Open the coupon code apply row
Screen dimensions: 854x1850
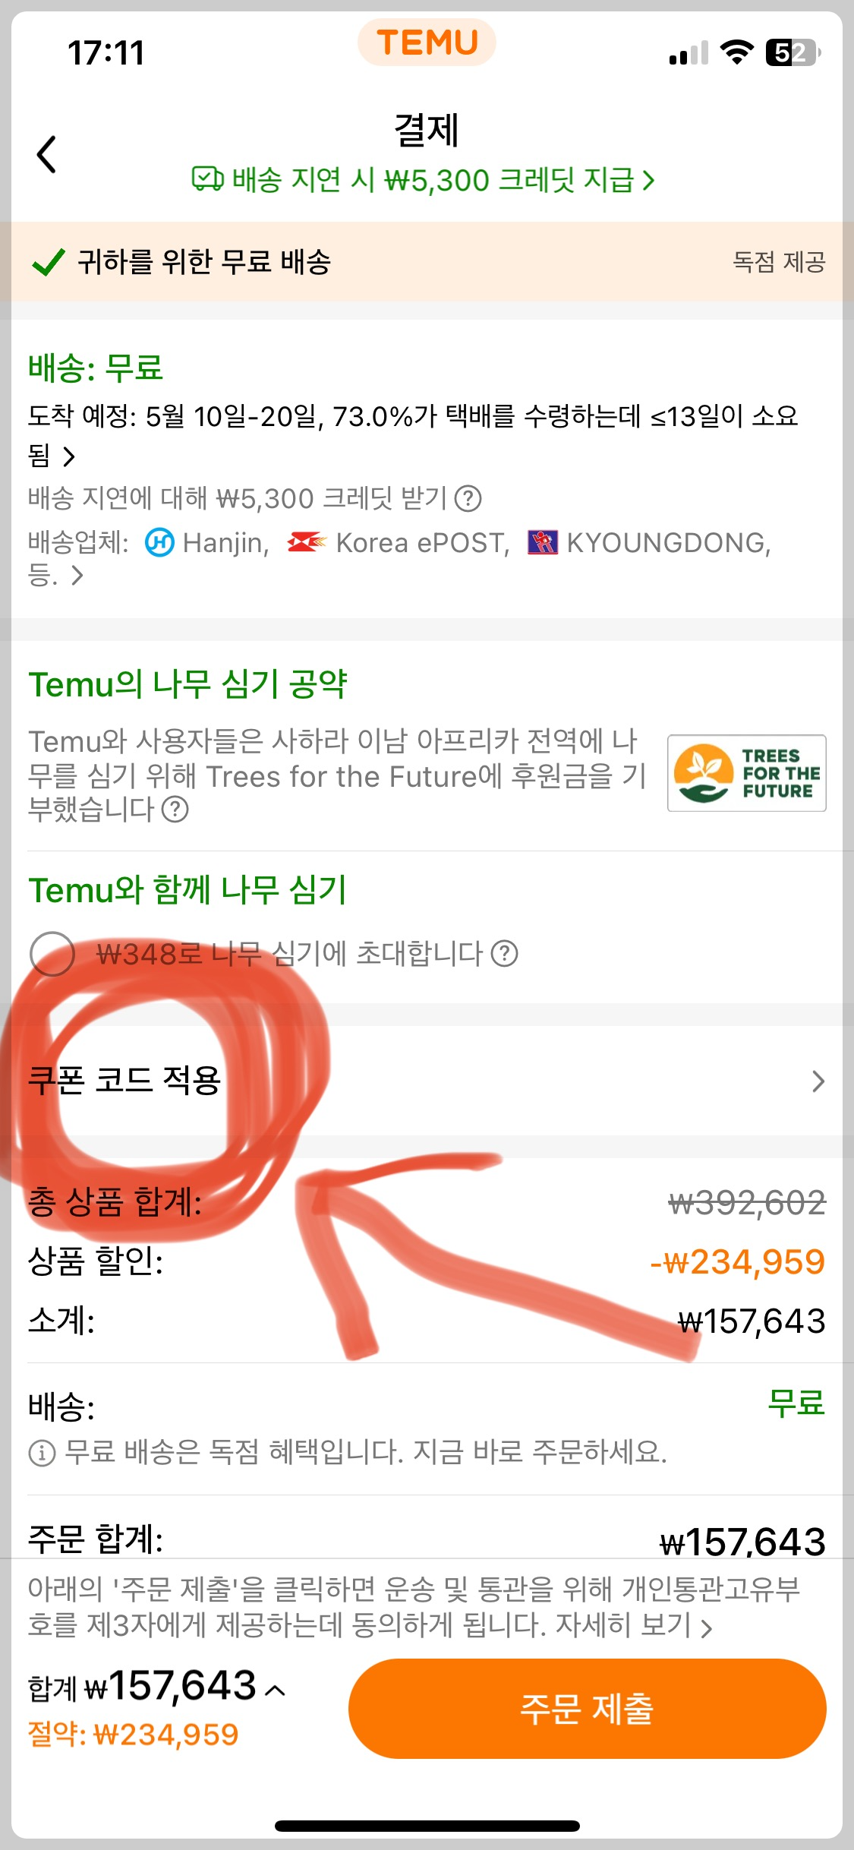pyautogui.click(x=427, y=1081)
